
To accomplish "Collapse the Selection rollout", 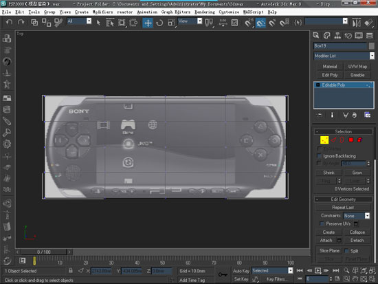I will point(343,131).
